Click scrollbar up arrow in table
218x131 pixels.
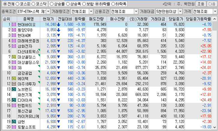[214, 19]
